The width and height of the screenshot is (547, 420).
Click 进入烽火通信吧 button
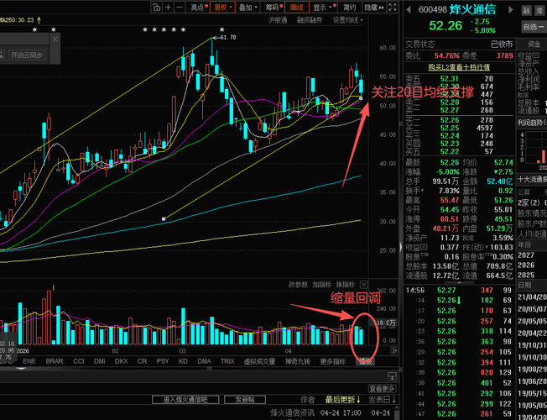185,400
